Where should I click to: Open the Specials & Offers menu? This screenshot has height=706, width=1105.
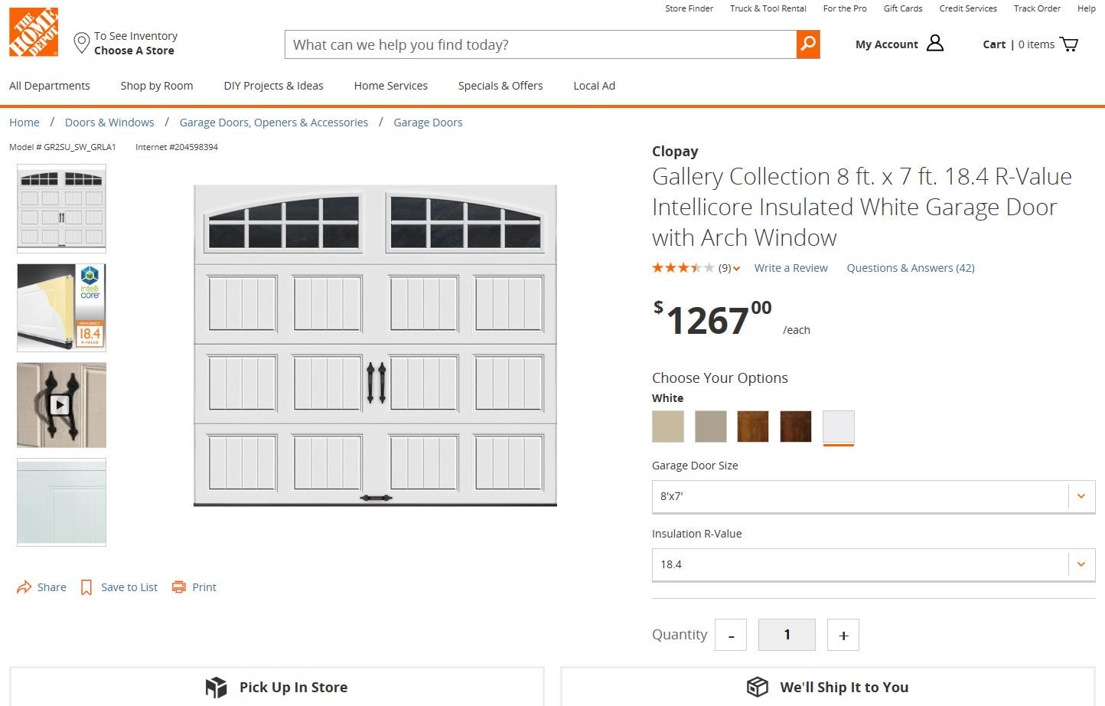500,86
